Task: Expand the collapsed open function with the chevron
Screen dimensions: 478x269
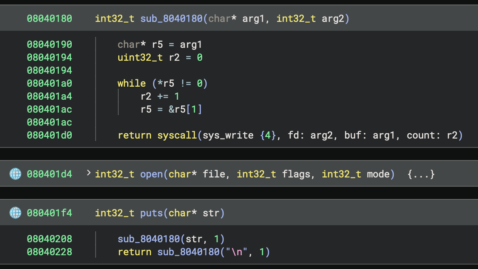Action: (x=89, y=174)
